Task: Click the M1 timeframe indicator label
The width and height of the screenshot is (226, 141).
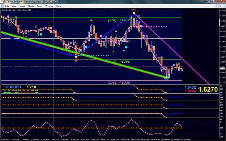Action: [5, 91]
